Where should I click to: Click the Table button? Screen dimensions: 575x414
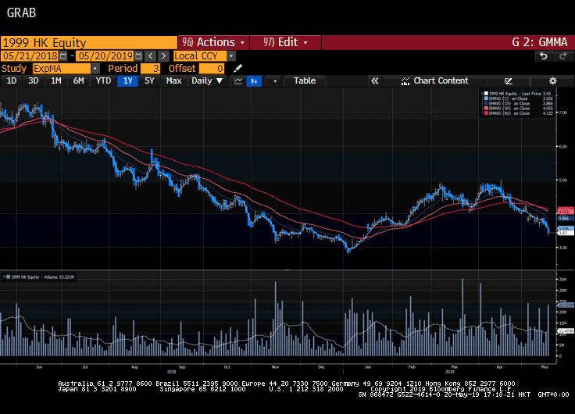305,80
